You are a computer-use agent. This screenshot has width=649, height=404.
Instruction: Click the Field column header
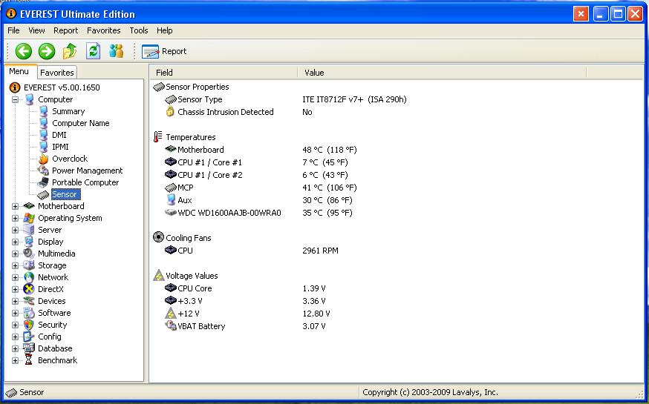point(224,73)
